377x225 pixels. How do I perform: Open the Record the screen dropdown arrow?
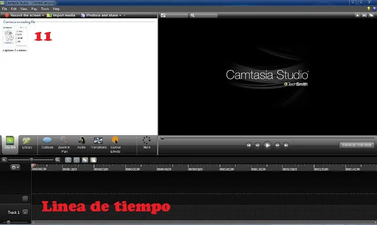tap(43, 16)
